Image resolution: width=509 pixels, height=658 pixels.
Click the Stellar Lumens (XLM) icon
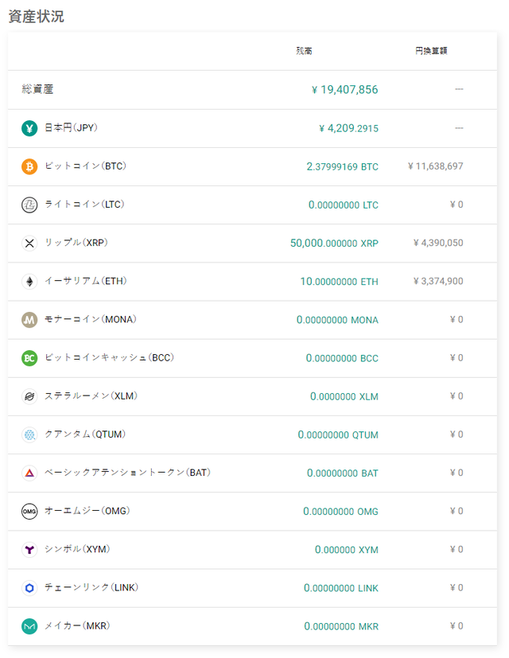coord(29,396)
